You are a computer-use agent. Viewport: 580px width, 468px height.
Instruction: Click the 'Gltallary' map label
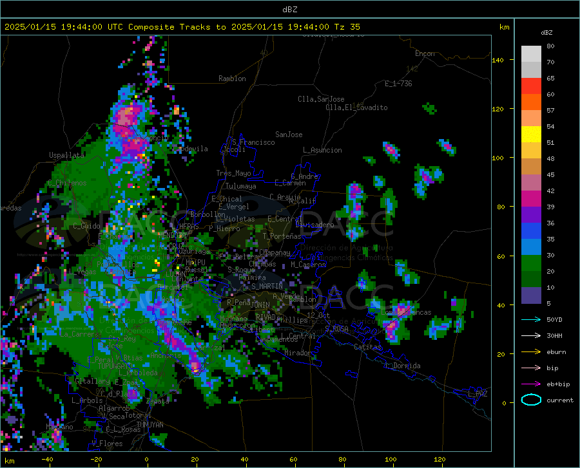coord(92,381)
